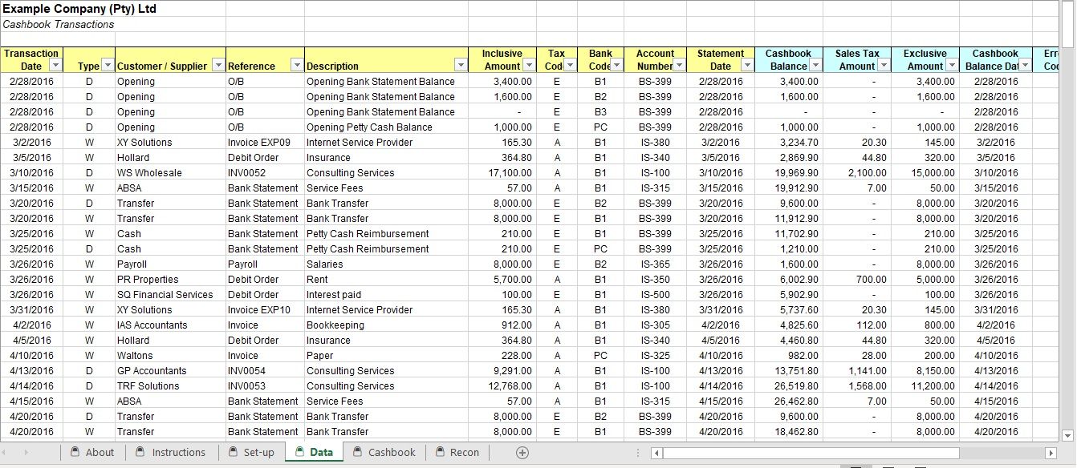The height and width of the screenshot is (468, 1077).
Task: Open the Inclusive Amount filter dropdown
Action: 530,66
